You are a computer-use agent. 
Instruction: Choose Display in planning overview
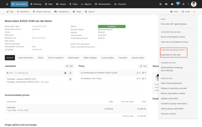point(174,88)
